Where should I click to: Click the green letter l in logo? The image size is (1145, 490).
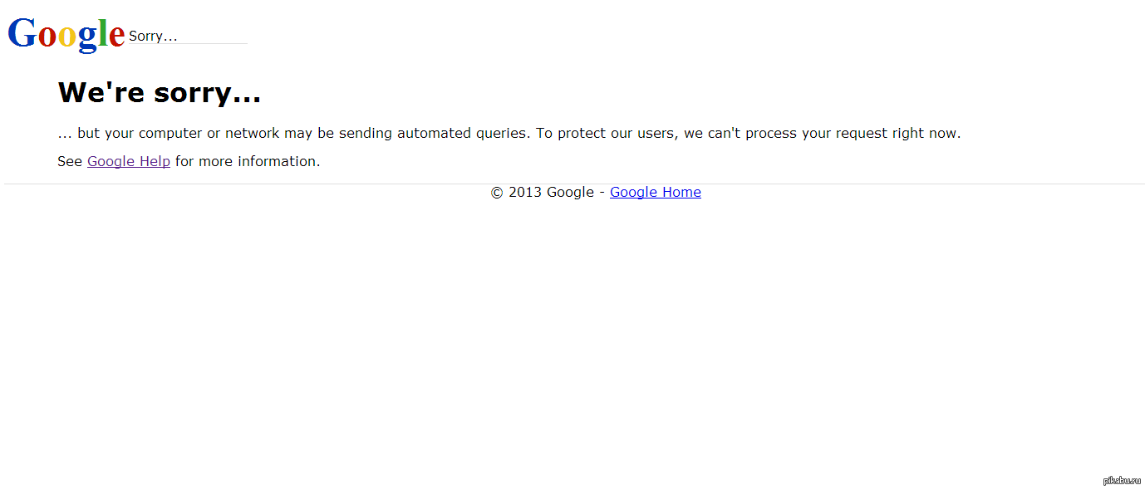pyautogui.click(x=103, y=33)
